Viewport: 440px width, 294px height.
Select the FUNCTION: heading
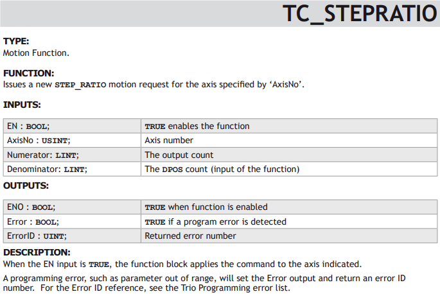point(29,73)
